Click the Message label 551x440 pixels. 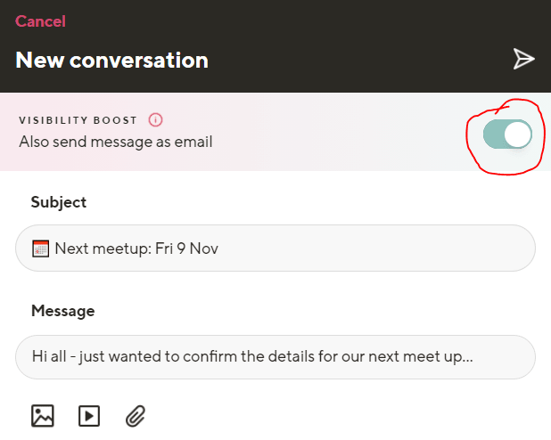pyautogui.click(x=63, y=311)
